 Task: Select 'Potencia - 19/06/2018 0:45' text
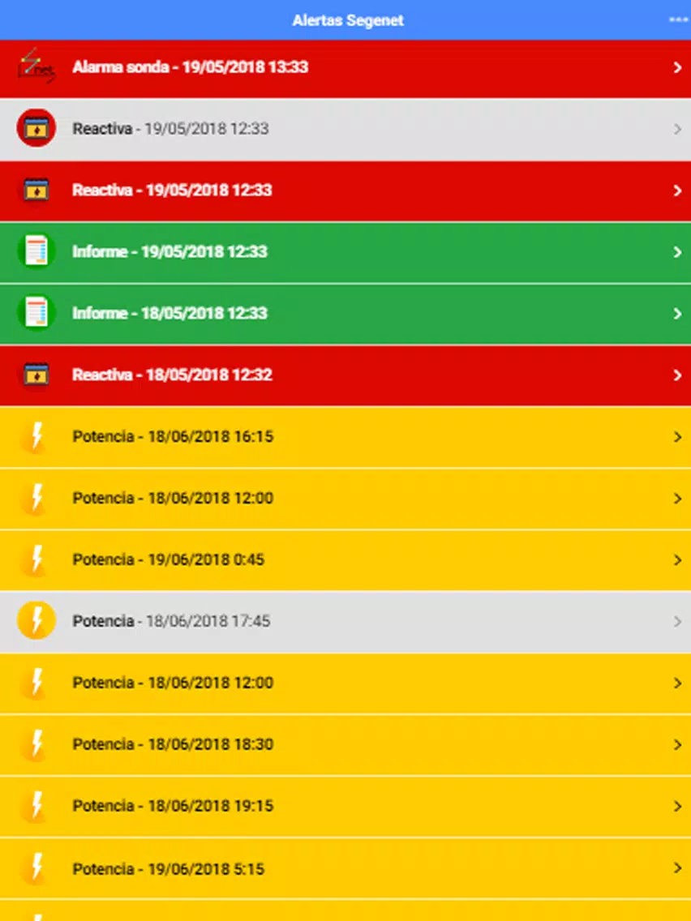169,559
